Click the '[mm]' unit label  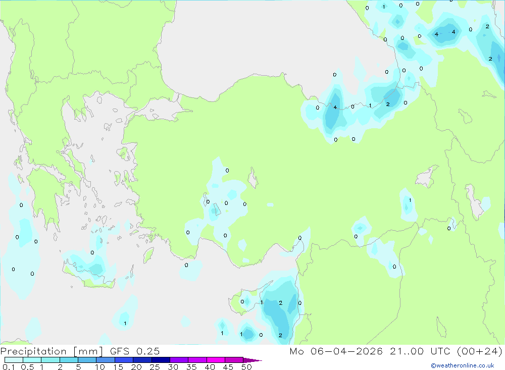click(88, 351)
